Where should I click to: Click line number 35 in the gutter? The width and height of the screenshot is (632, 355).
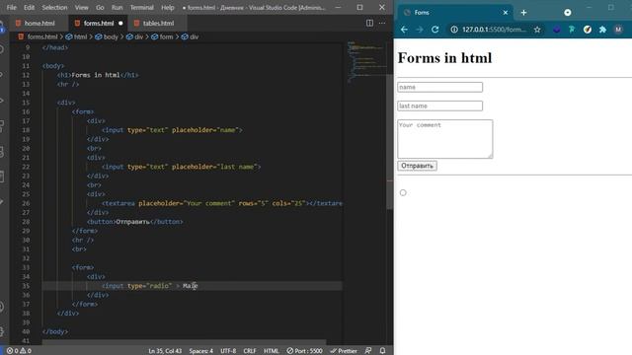26,286
